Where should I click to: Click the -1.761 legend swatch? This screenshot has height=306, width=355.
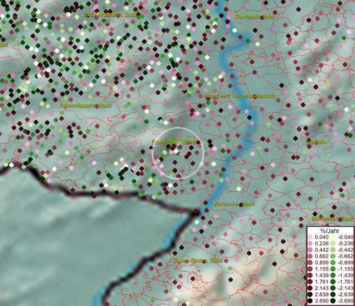333,282
